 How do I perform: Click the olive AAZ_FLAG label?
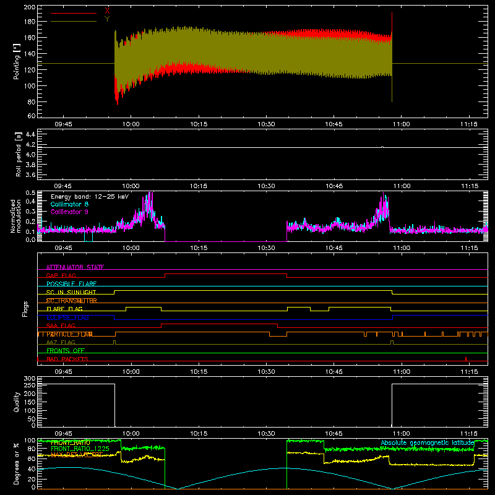click(61, 342)
